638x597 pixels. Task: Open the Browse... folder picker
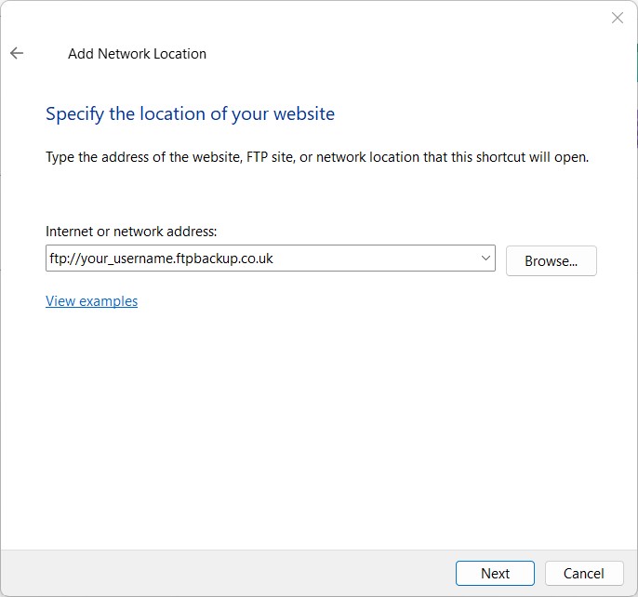[551, 261]
